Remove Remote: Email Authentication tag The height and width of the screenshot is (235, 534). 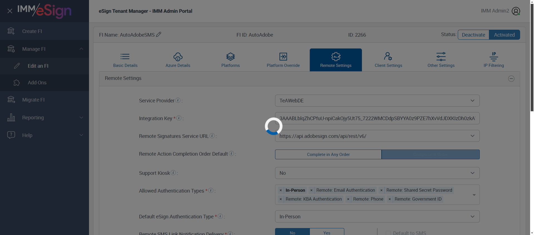click(311, 190)
